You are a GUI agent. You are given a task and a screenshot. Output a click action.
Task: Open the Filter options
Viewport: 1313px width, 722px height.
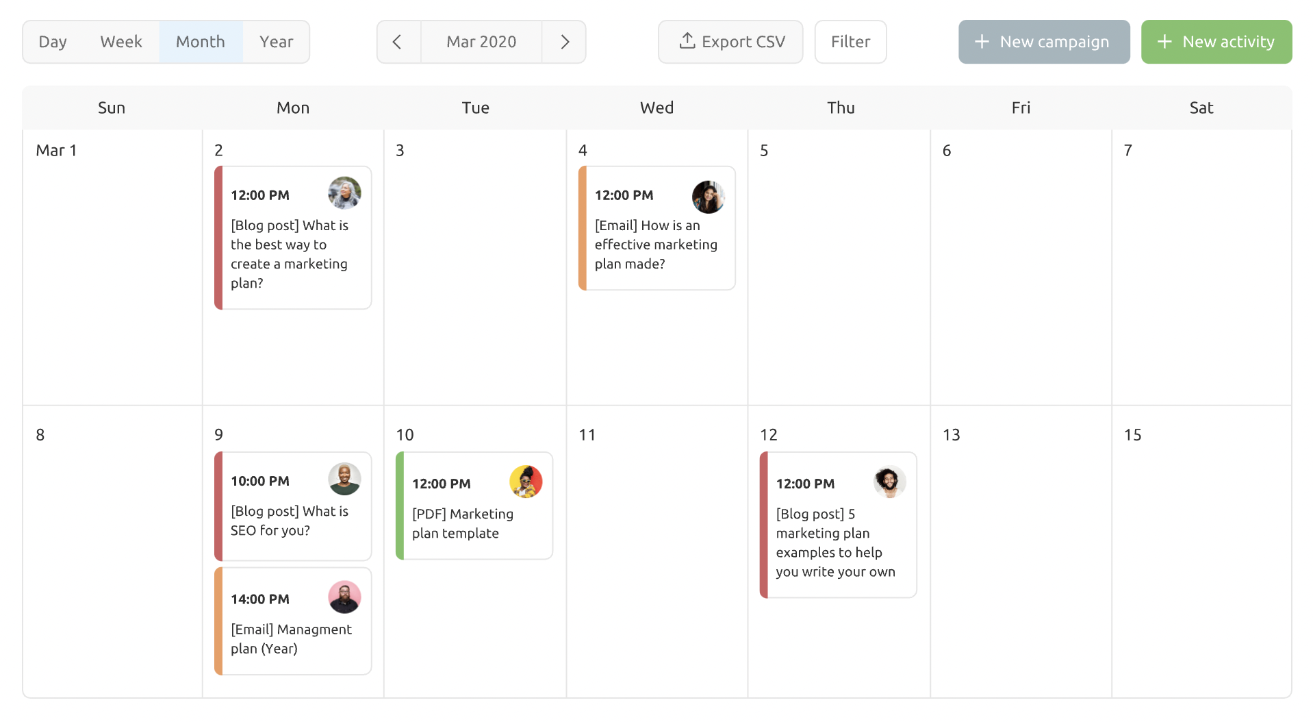(850, 42)
